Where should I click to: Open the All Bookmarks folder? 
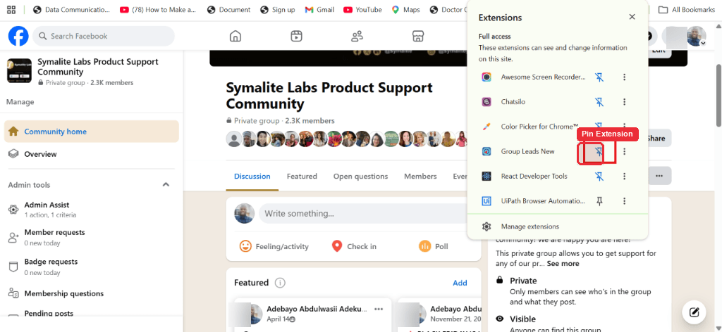[687, 10]
